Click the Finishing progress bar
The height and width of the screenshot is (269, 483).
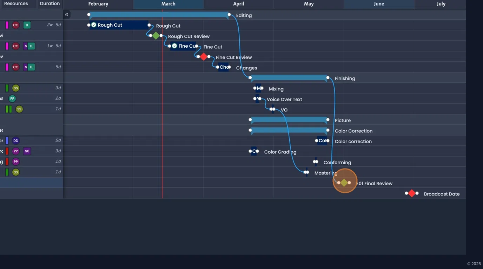pos(289,78)
